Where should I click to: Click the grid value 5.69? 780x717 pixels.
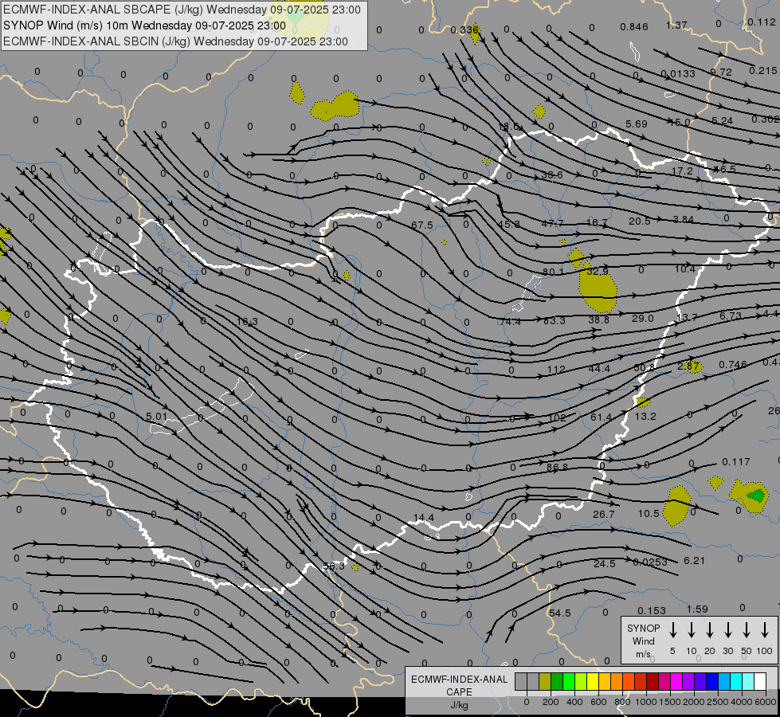(x=637, y=124)
